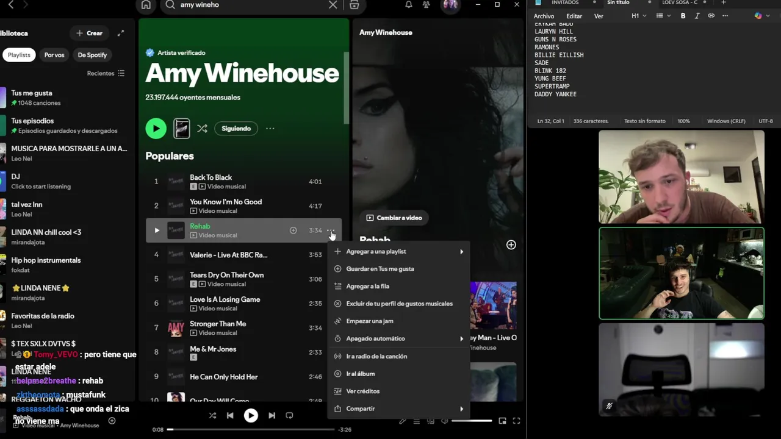781x439 pixels.
Task: Open Copilot dropdown in Notepad
Action: pos(761,16)
